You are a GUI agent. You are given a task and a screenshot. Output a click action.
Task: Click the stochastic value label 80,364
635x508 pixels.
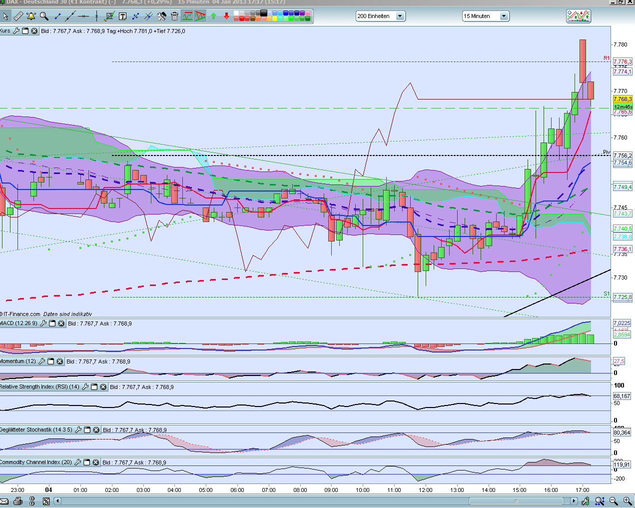click(x=622, y=432)
